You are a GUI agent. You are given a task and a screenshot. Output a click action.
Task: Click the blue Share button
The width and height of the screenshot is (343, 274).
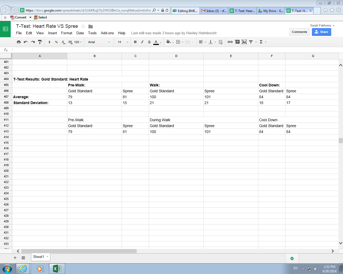click(321, 32)
